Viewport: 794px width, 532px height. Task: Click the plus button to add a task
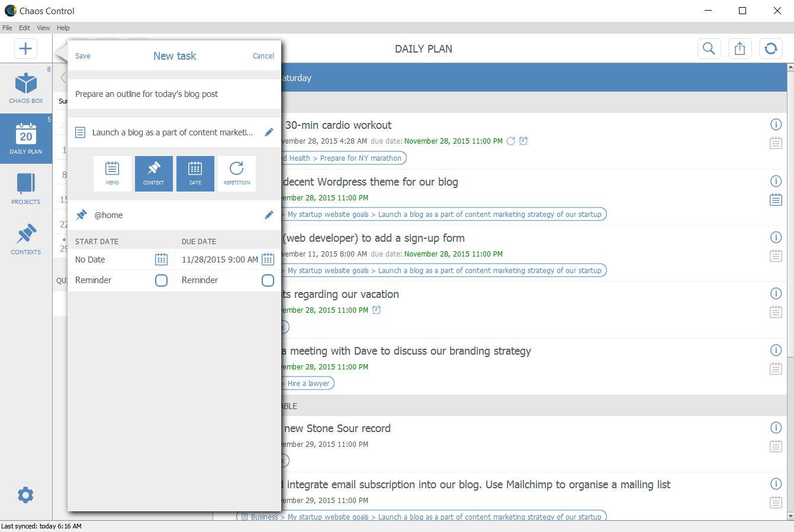25,48
